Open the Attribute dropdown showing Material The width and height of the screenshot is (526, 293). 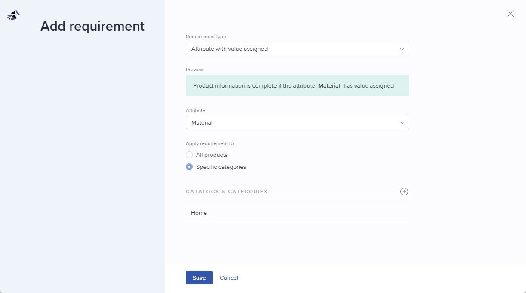297,122
